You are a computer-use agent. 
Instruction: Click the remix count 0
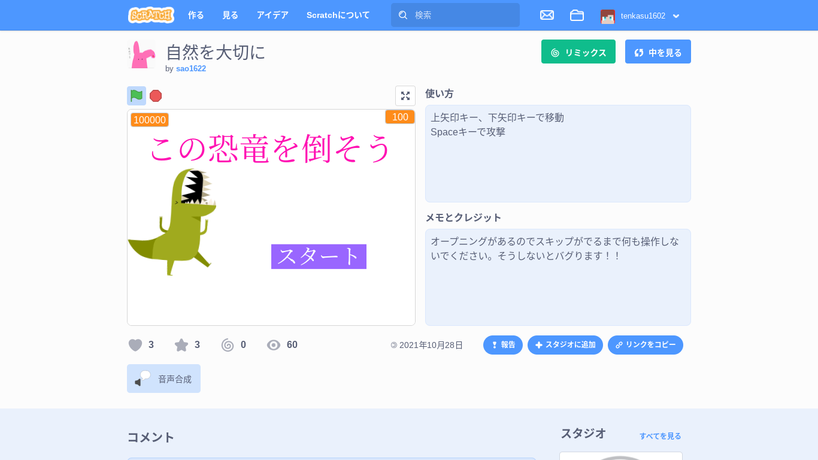pyautogui.click(x=243, y=345)
